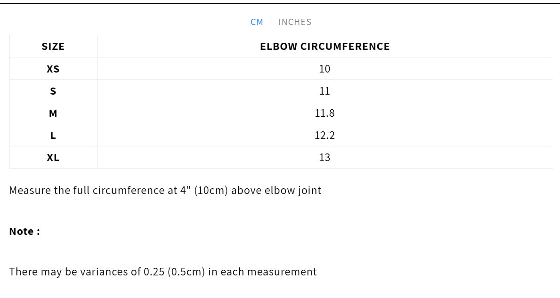Select the XS size row label
Viewport: 560px width, 298px height.
pos(53,69)
